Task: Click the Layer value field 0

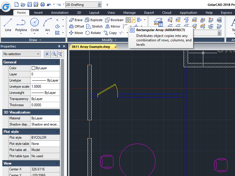Action: click(x=45, y=74)
